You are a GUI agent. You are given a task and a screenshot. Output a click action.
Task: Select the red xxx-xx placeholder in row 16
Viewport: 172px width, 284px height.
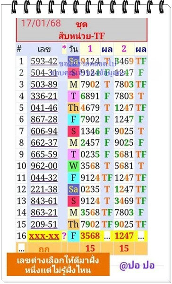(44, 236)
